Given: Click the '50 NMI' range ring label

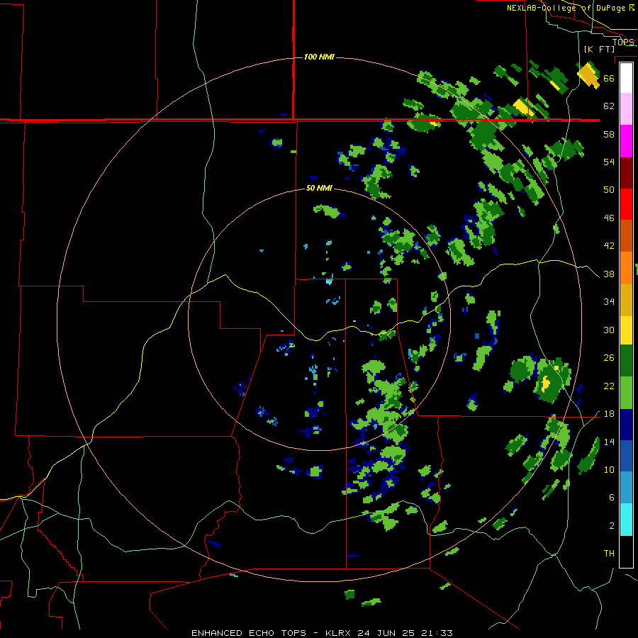Looking at the screenshot, I should 319,188.
